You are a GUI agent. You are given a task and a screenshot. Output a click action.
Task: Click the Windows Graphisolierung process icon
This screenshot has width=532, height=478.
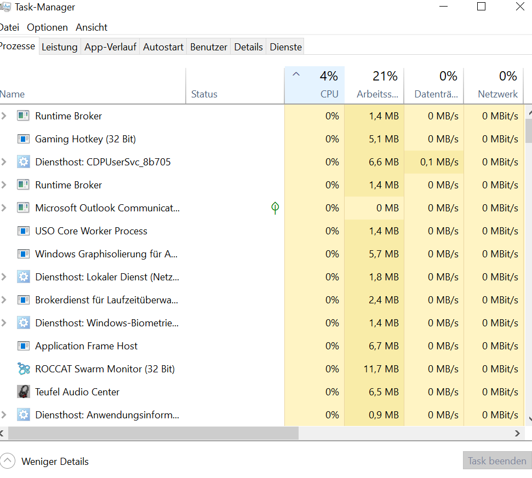click(x=24, y=254)
